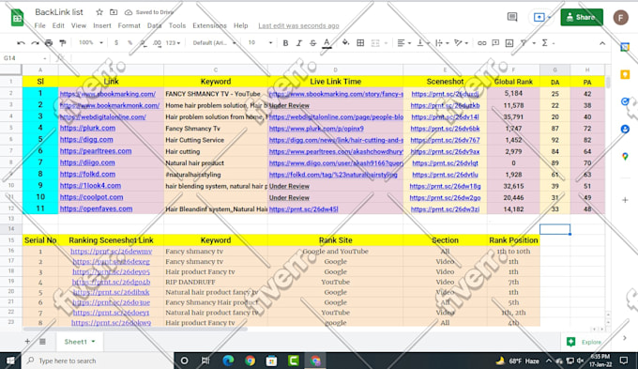Open Contacts in side panel
This screenshot has width=638, height=369.
click(x=625, y=130)
